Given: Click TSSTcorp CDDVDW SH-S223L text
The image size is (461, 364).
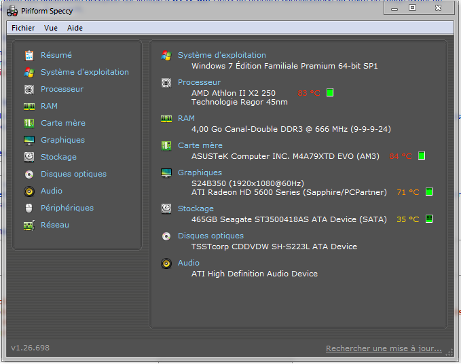Looking at the screenshot, I should pyautogui.click(x=251, y=247).
